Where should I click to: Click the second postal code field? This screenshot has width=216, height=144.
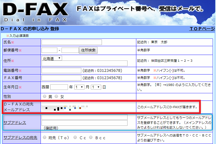(x=70, y=50)
